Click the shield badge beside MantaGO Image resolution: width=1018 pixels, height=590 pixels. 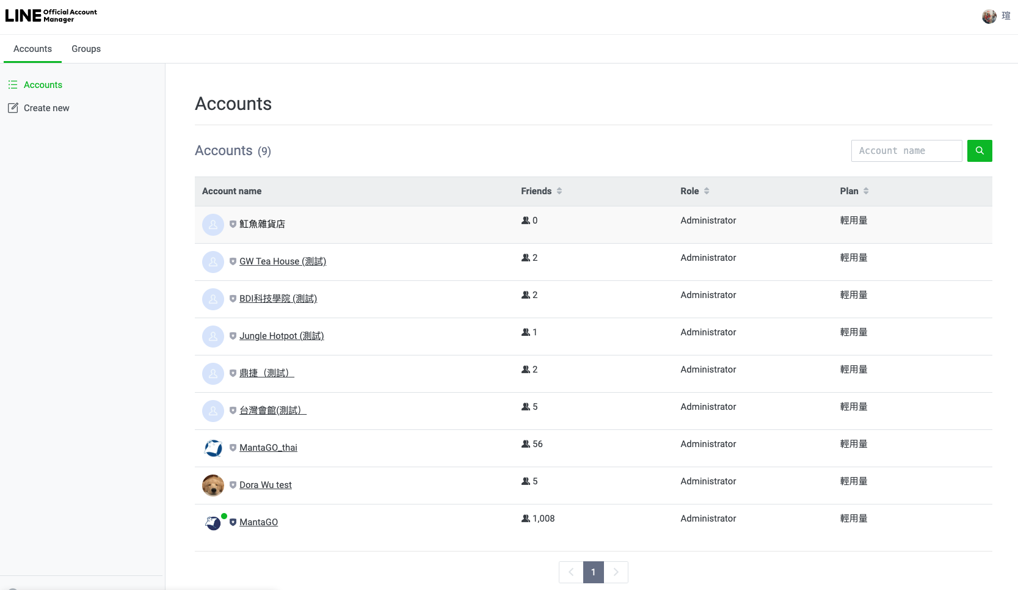233,522
